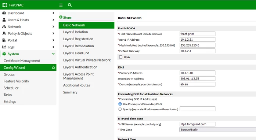Click the Network topology icon
Screen dimensions: 256x140
coord(4,27)
